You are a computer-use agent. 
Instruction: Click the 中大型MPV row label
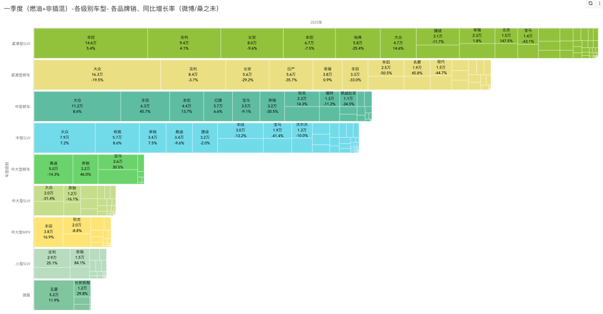tap(21, 233)
